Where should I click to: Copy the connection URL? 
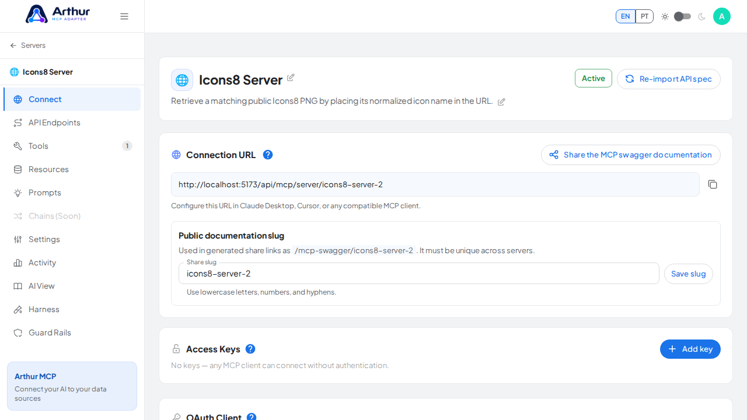(x=713, y=184)
